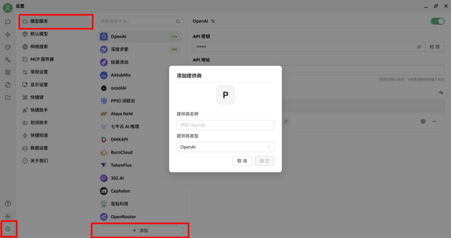
Task: Open 默认模型 settings section
Action: pos(56,34)
